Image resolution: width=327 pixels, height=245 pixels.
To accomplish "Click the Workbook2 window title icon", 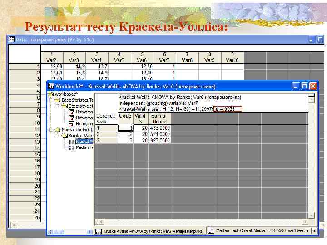I will (x=51, y=86).
